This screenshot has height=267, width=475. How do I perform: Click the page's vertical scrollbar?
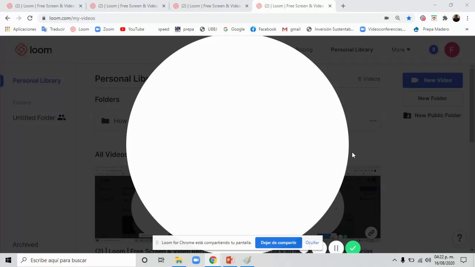(x=472, y=106)
